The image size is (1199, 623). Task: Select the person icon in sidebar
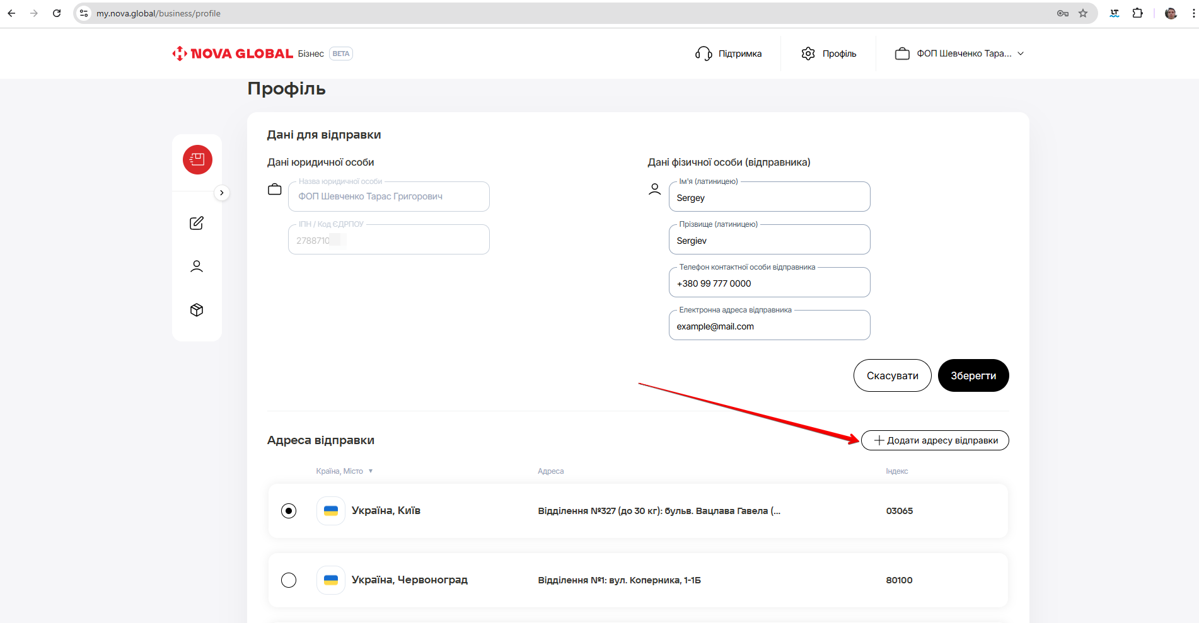(x=197, y=266)
